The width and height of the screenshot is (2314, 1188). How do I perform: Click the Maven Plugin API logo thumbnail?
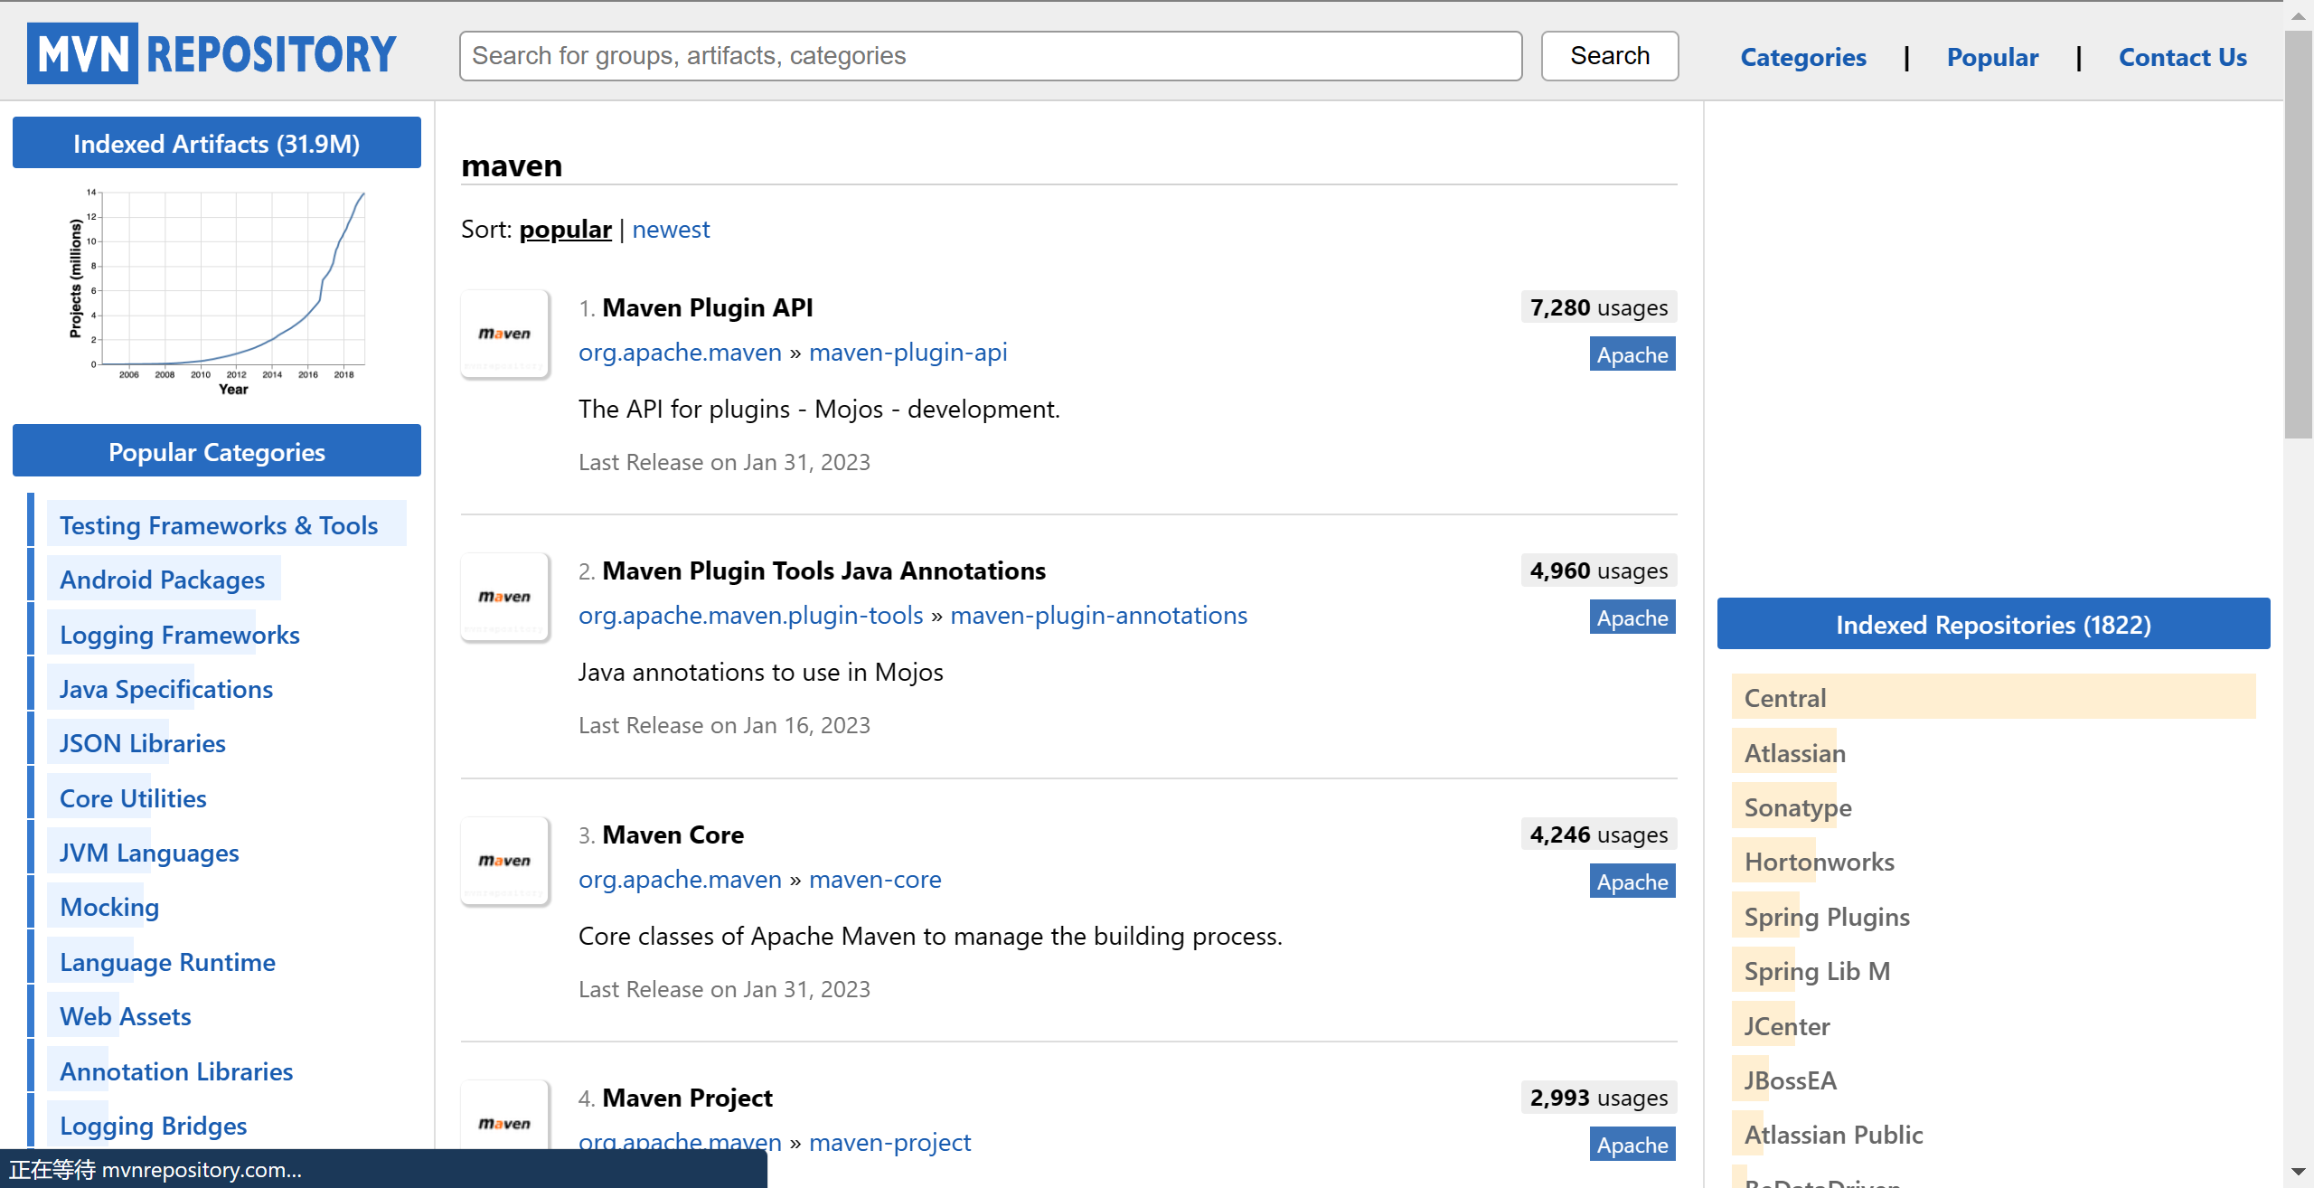coord(505,335)
